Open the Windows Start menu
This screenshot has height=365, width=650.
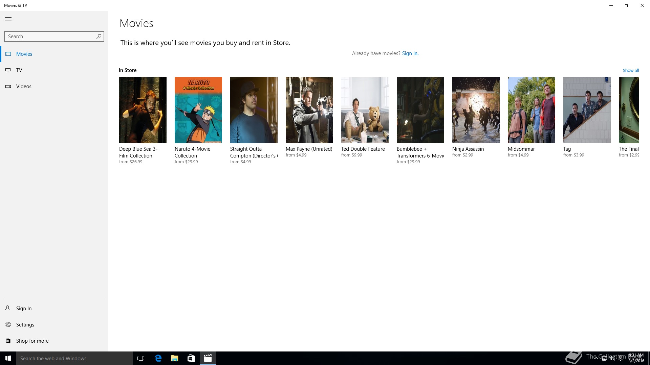(8, 358)
